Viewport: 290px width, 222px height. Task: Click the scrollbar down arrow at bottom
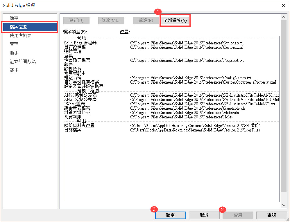[284, 205]
